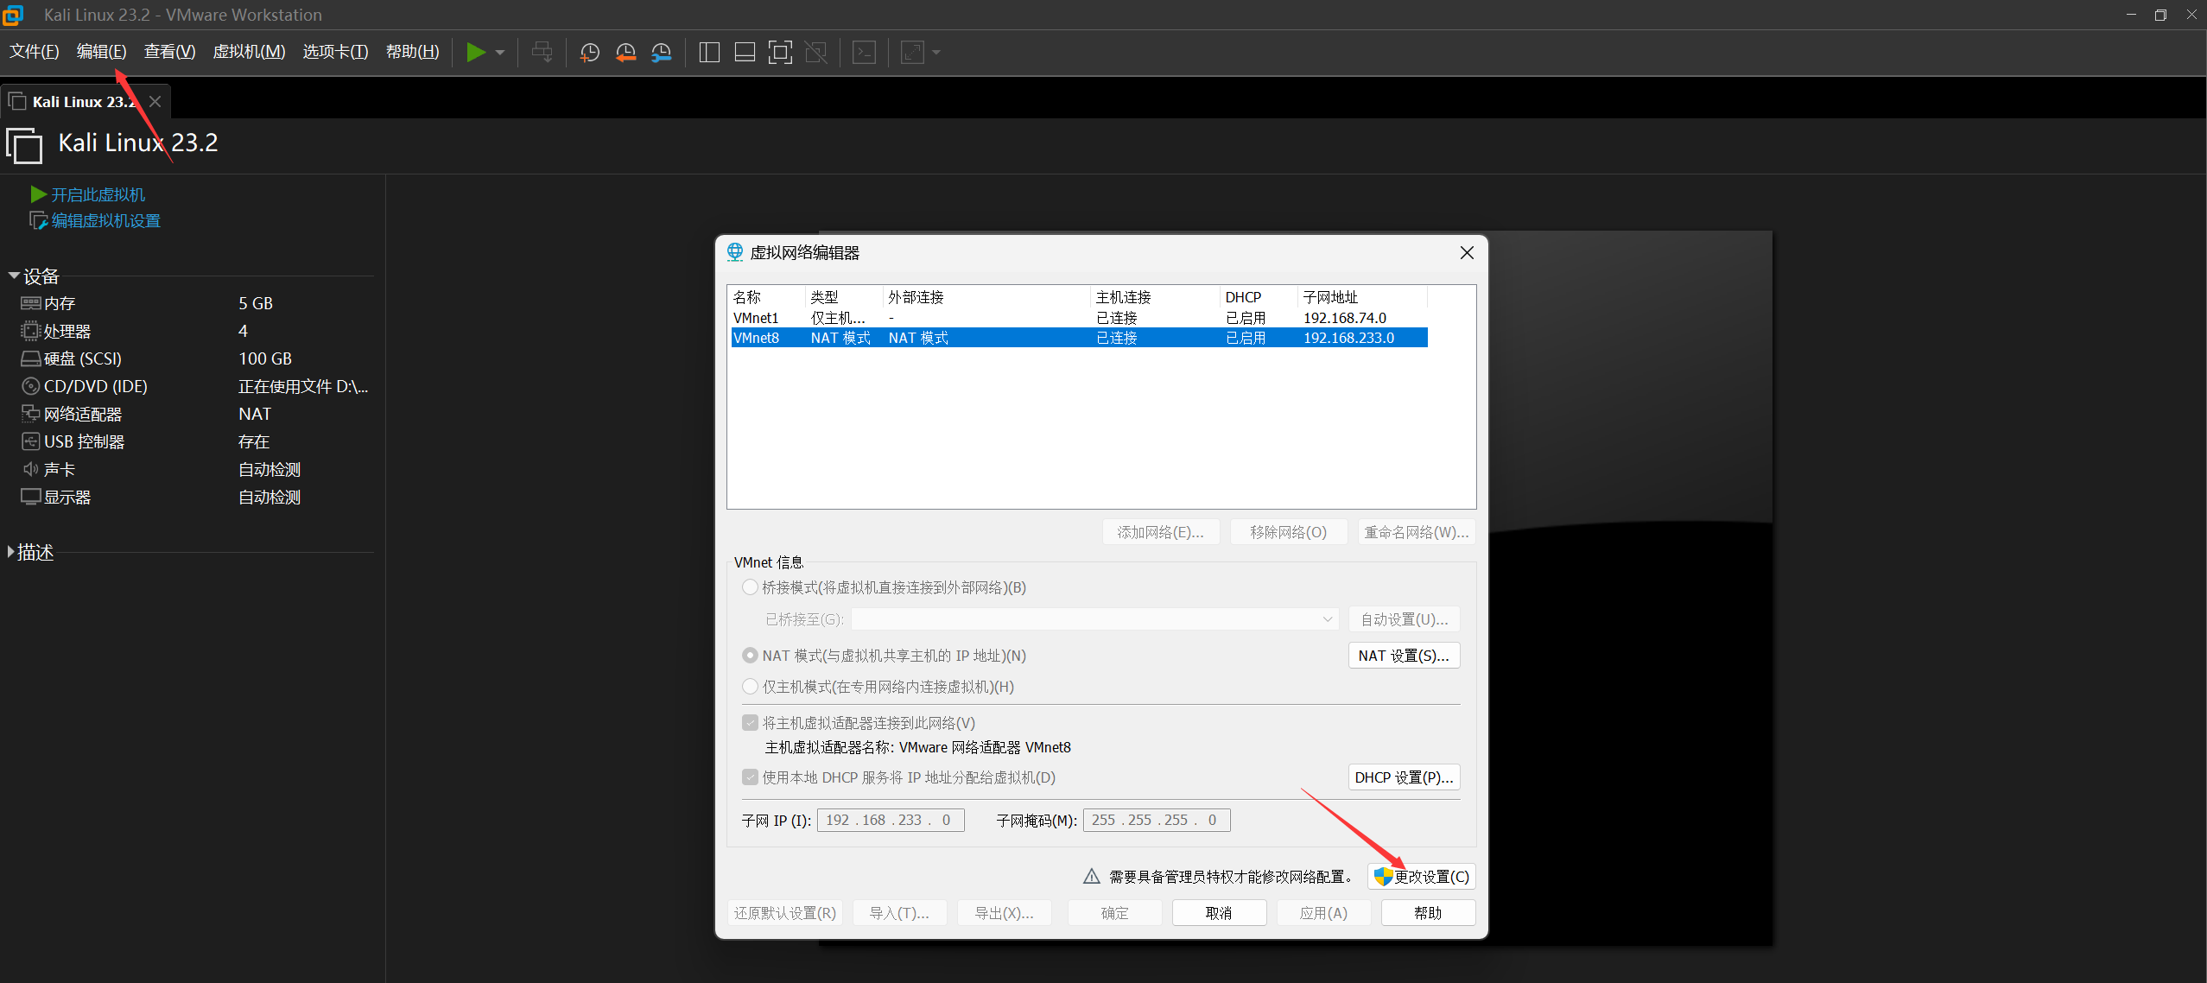Toggle use local DHCP service checkbox
This screenshot has width=2207, height=983.
pos(750,777)
